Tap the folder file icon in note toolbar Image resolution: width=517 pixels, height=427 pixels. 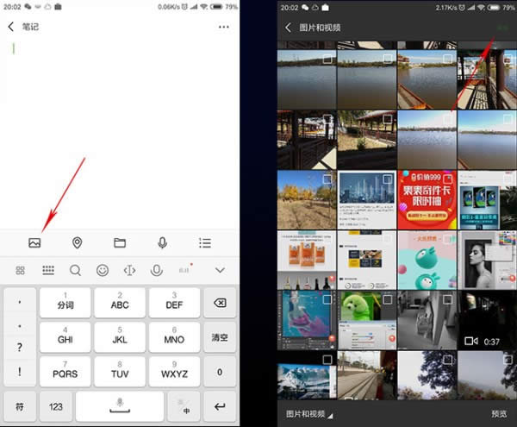120,243
